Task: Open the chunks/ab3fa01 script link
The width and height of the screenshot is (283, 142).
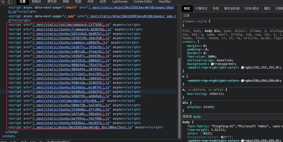Action: tap(71, 114)
